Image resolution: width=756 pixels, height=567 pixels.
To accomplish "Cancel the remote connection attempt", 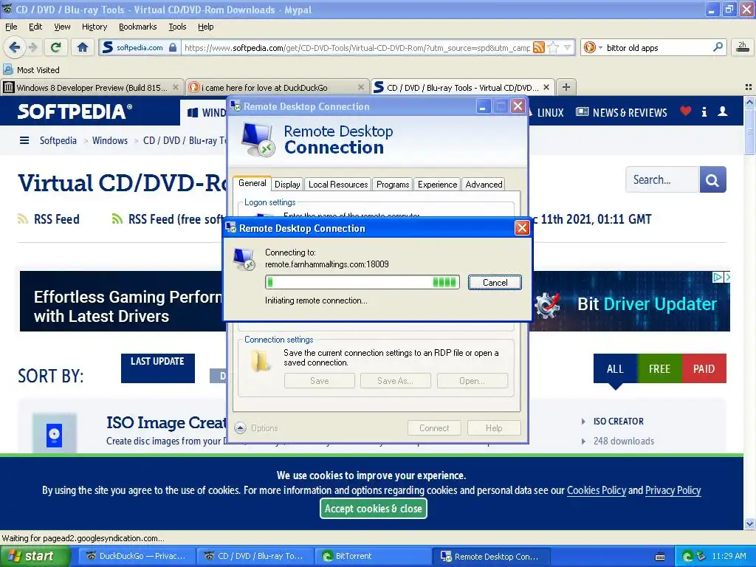I will point(495,283).
